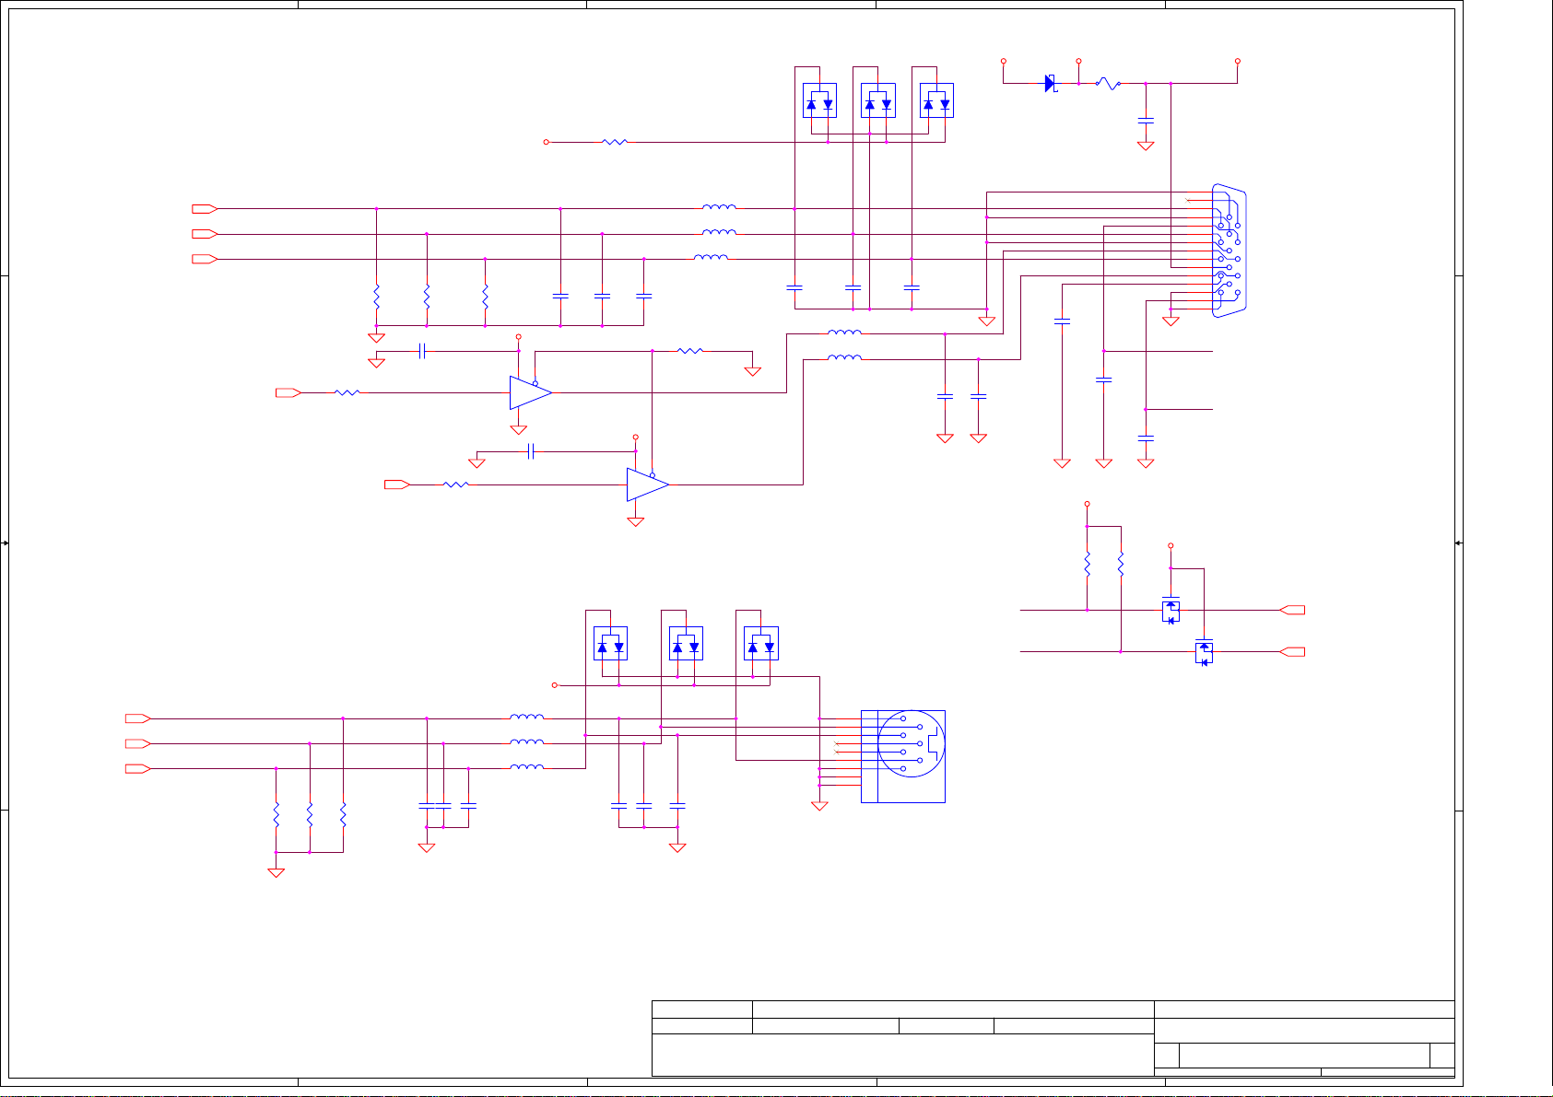1553x1097 pixels.
Task: Select the power node above the pull-up resistors
Action: point(1088,504)
